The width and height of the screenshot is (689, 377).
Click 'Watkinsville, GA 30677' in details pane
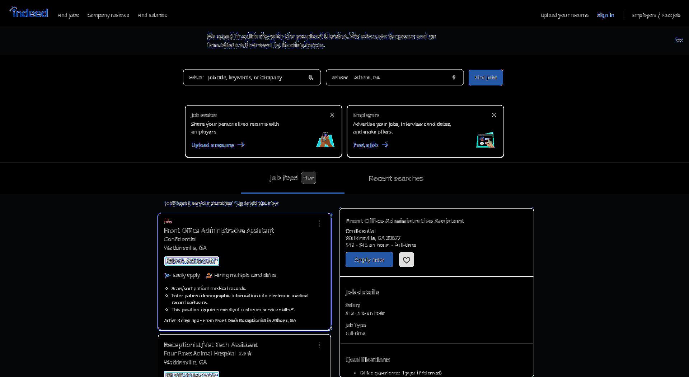(x=373, y=238)
